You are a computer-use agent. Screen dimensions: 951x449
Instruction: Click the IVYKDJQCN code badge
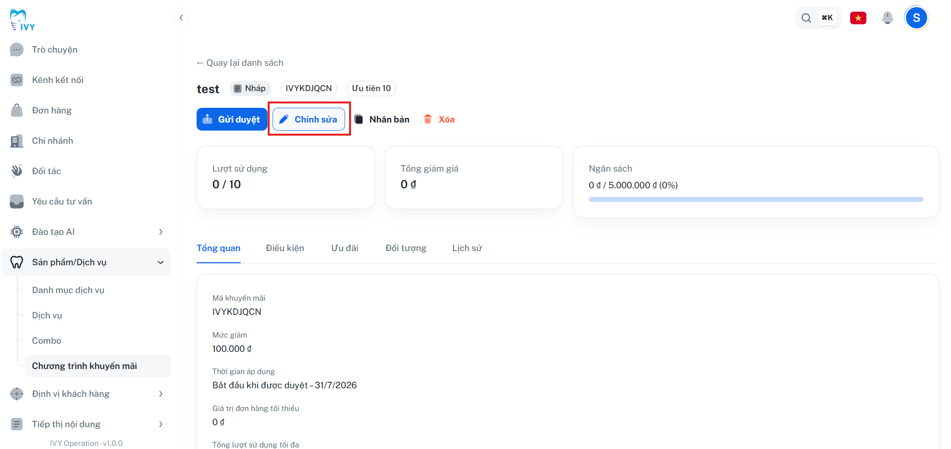309,89
